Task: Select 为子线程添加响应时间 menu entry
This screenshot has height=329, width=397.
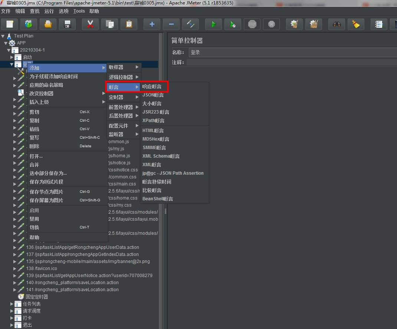Action: coord(67,76)
